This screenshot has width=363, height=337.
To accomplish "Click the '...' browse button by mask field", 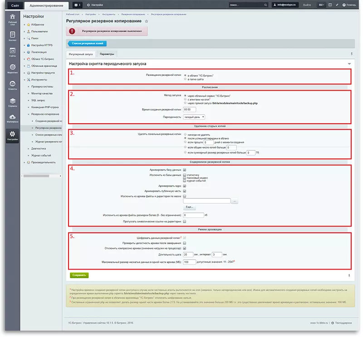I will click(x=235, y=201).
